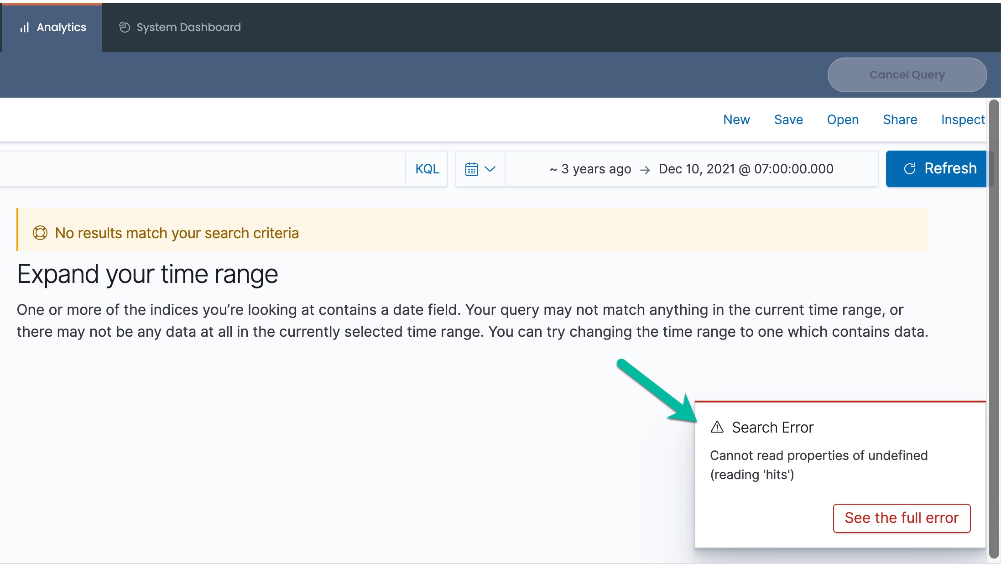Toggle the KQL query language switch
This screenshot has width=1001, height=564.
tap(427, 169)
